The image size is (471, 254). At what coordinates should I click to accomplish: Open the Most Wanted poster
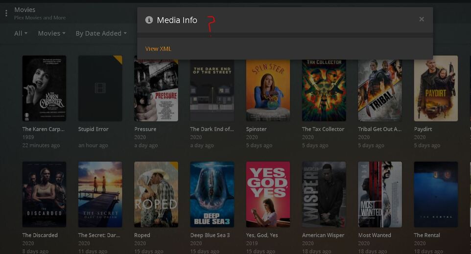point(379,194)
